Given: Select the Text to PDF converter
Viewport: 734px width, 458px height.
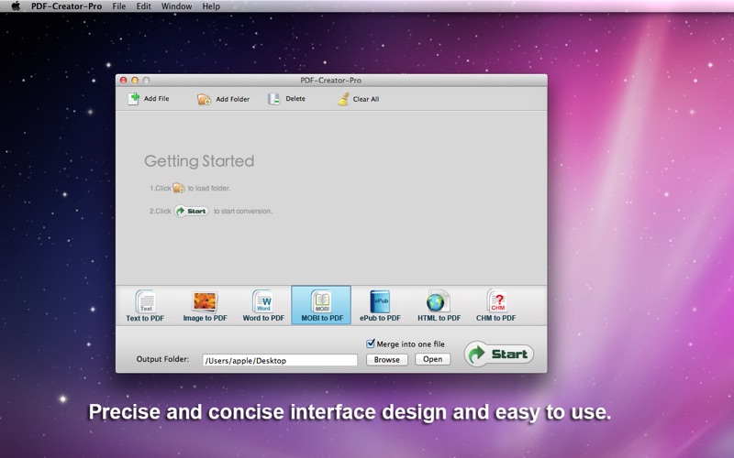Looking at the screenshot, I should point(145,306).
